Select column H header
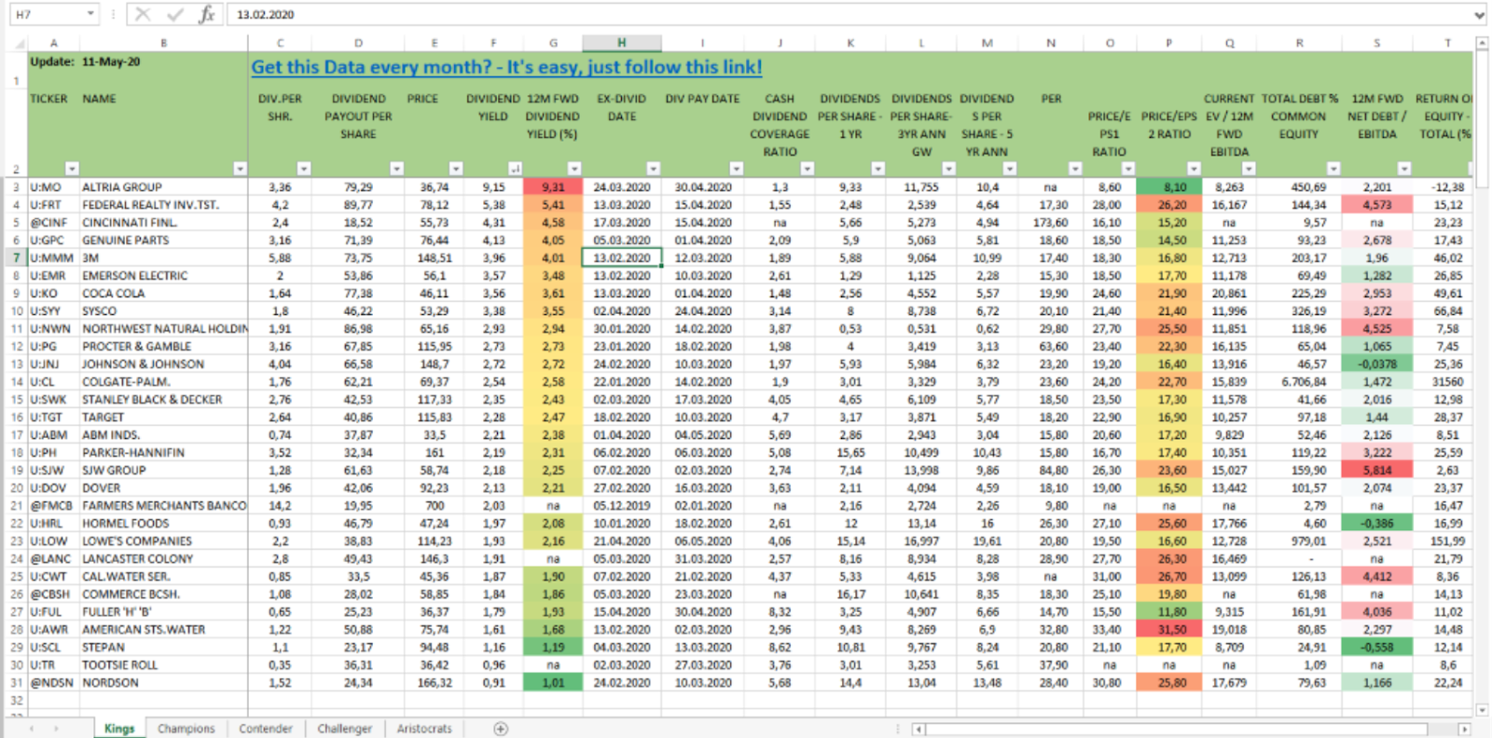Viewport: 1492px width, 738px height. pyautogui.click(x=622, y=43)
